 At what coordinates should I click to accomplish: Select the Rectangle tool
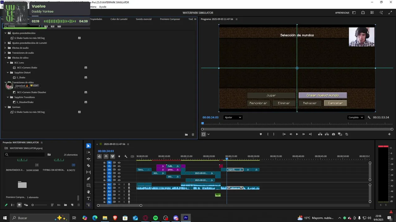pos(88,185)
